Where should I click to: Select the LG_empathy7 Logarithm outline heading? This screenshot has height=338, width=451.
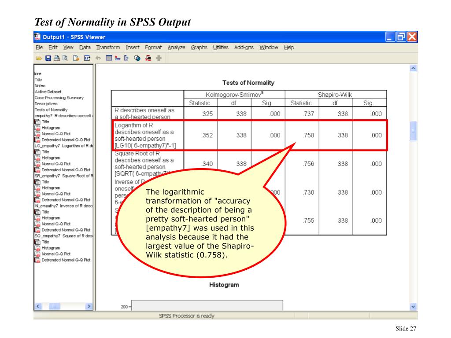[64, 146]
